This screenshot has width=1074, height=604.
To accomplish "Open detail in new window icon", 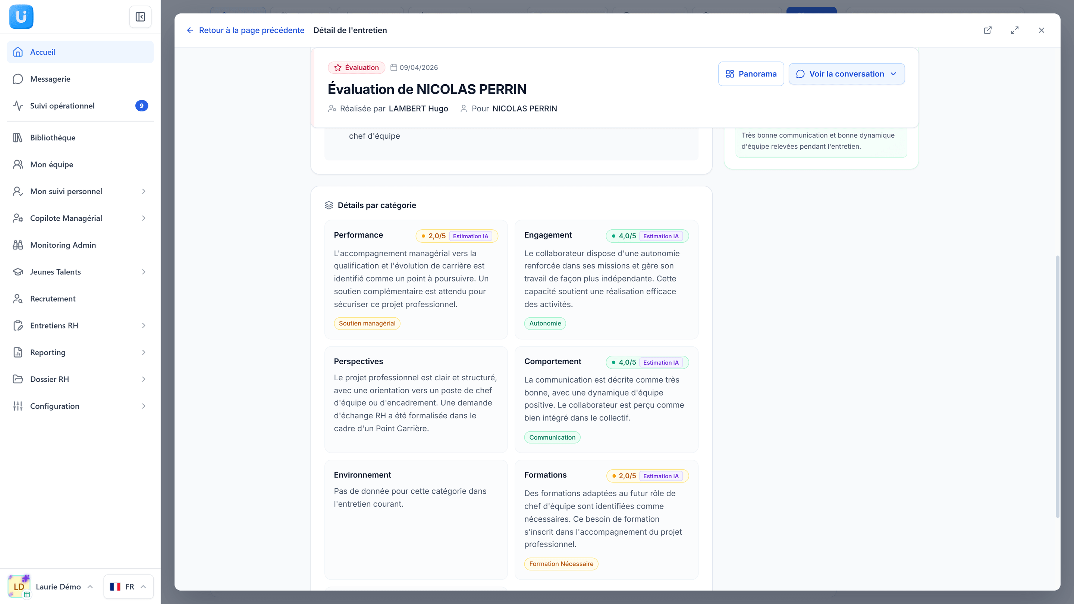I will click(x=988, y=30).
